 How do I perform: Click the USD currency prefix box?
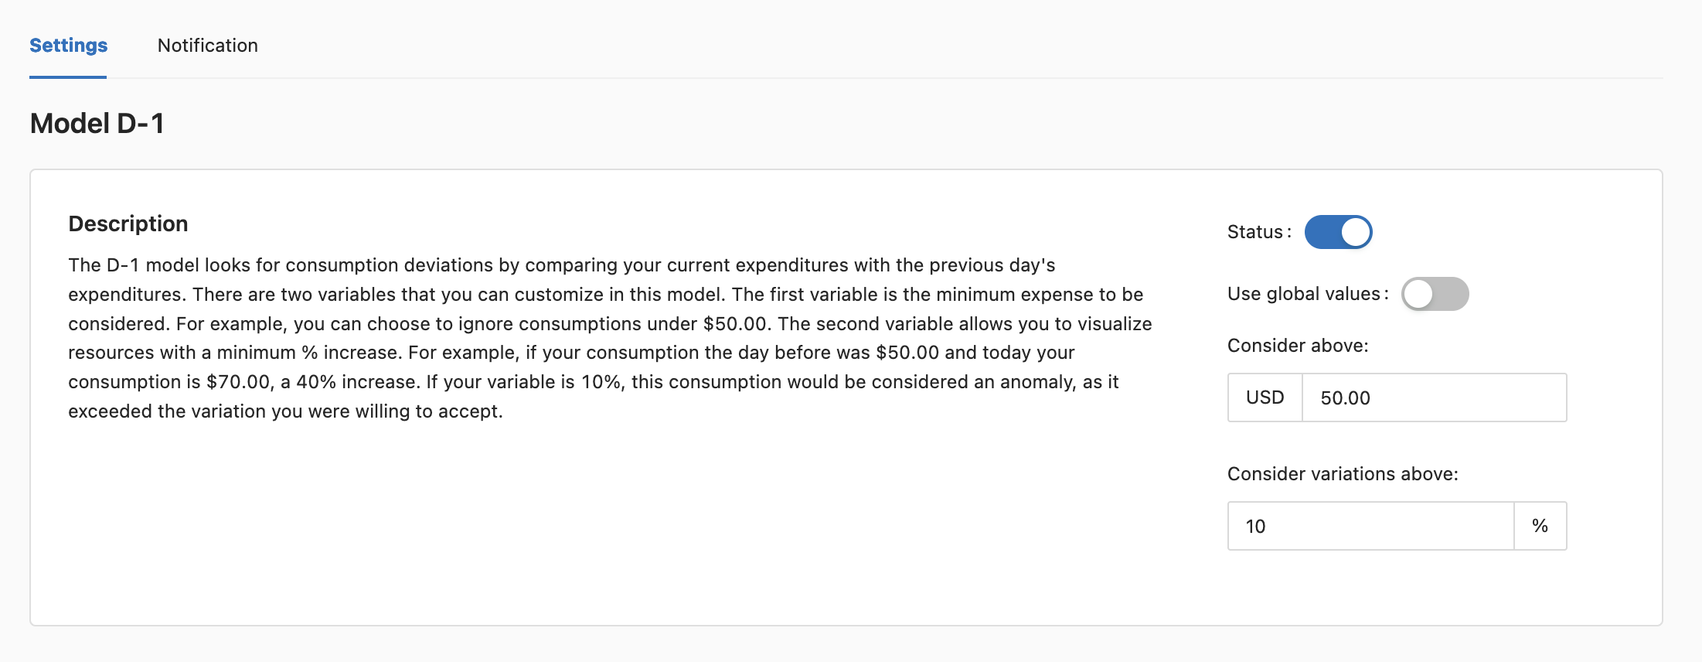[1265, 398]
